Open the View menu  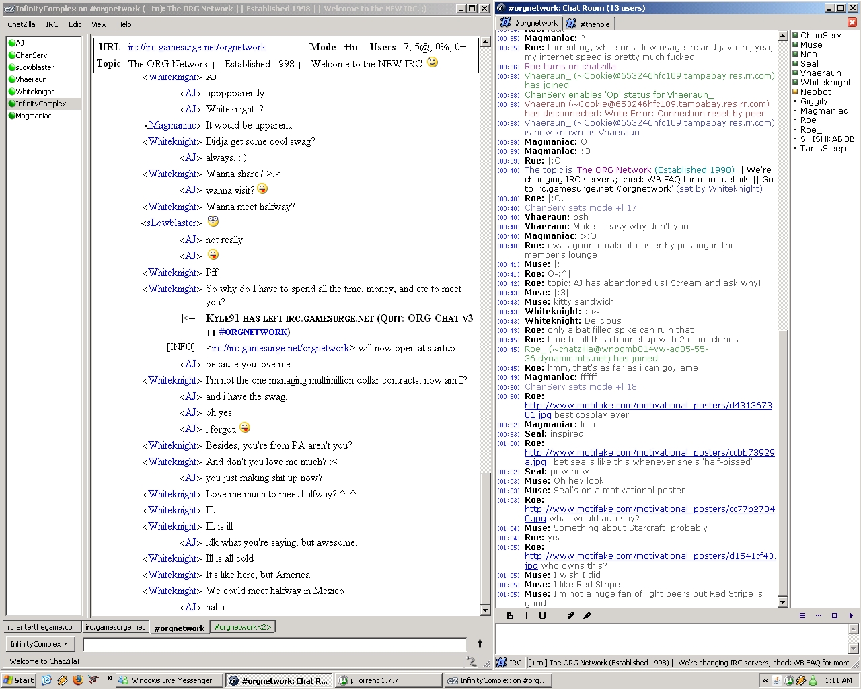[x=99, y=24]
